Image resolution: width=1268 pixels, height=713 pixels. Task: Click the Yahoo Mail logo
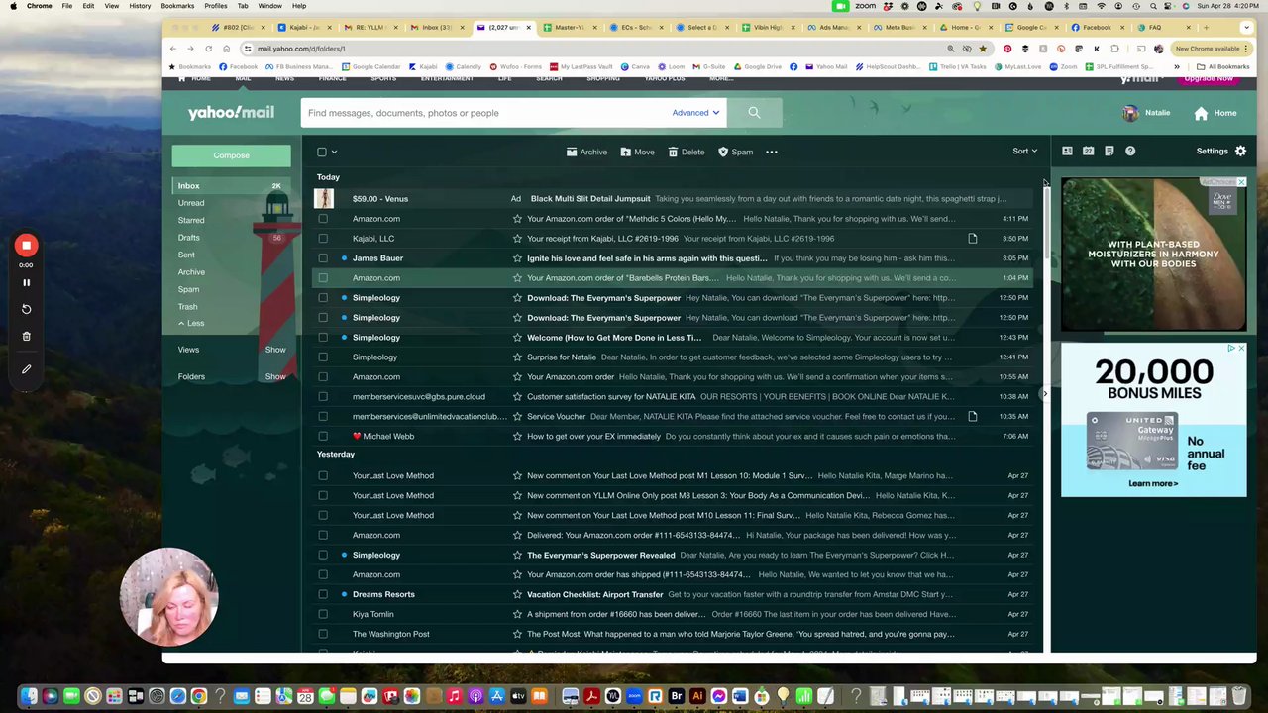[232, 113]
